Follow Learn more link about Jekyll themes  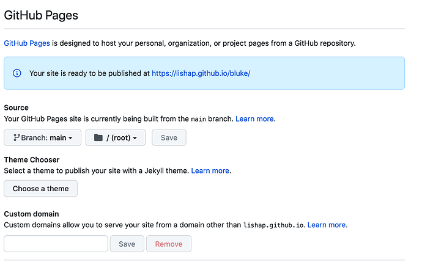[210, 170]
